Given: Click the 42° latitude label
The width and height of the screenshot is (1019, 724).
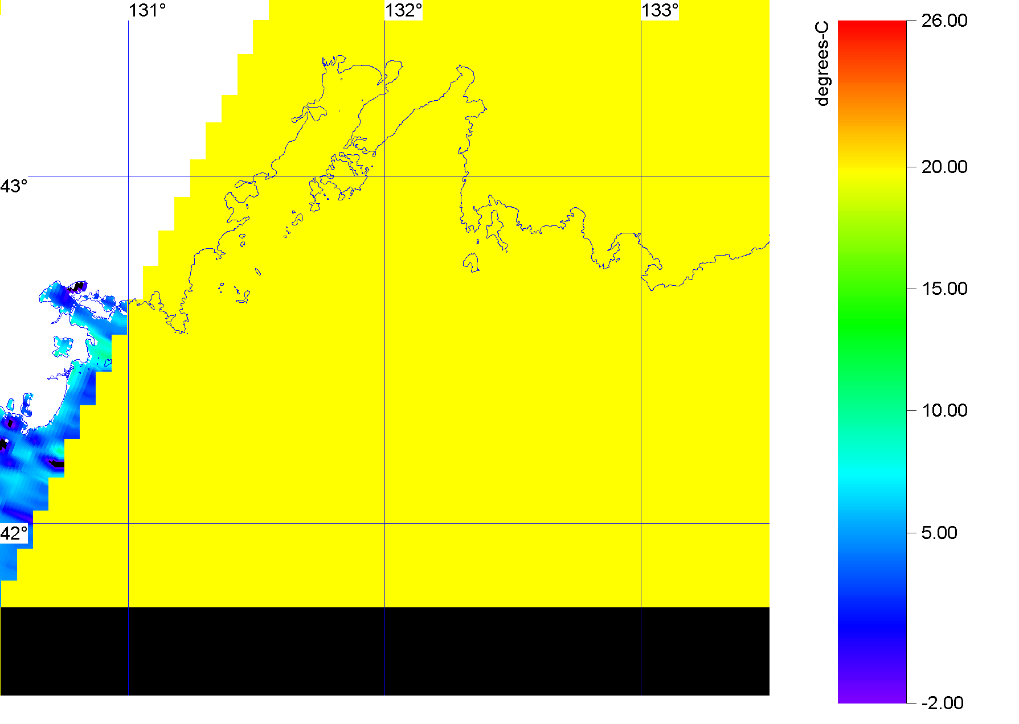Looking at the screenshot, I should tap(14, 533).
